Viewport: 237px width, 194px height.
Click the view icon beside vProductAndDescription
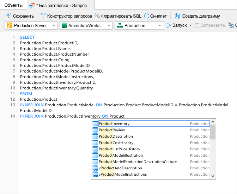click(x=95, y=168)
